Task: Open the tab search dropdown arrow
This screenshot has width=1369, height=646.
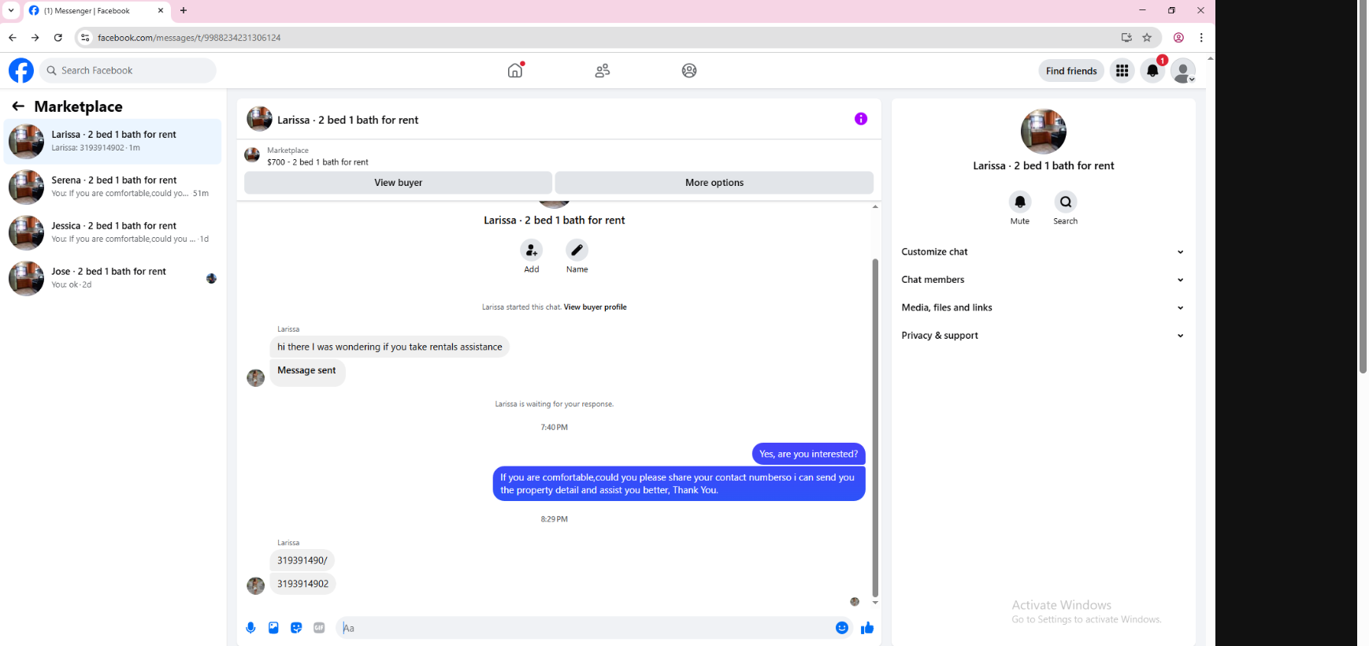Action: [11, 10]
